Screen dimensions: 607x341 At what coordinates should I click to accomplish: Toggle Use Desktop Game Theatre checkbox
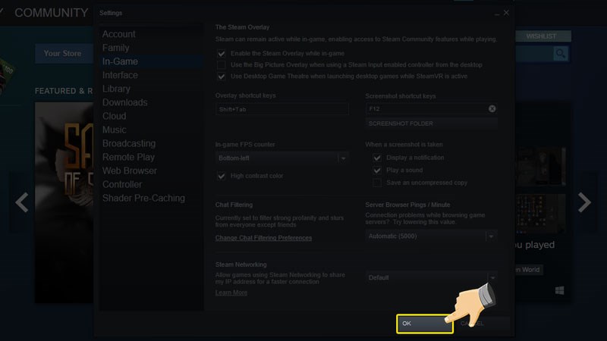click(x=221, y=77)
